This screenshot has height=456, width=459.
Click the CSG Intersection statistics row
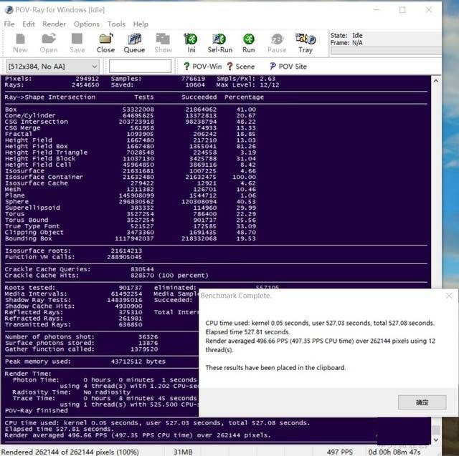tap(131, 122)
